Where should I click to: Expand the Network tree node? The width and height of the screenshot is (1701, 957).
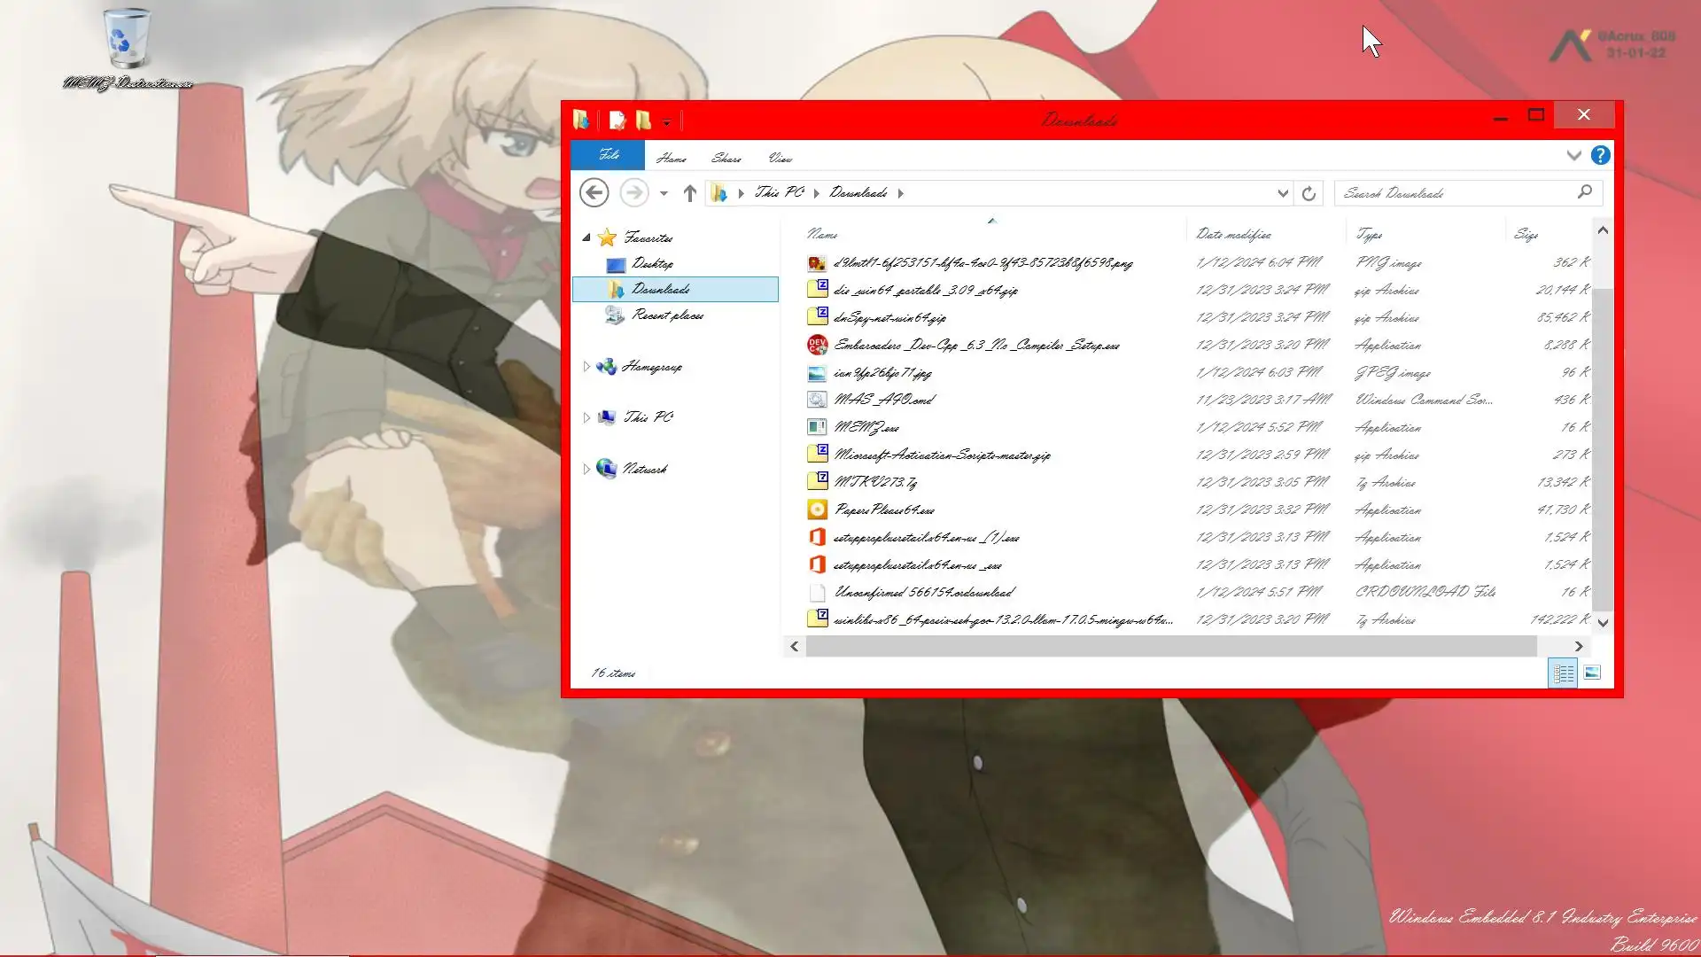coord(586,469)
